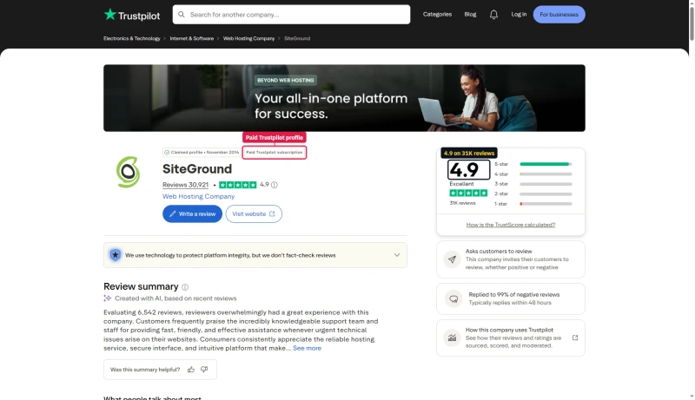Click the info icon beside 4.9 rating

pos(275,185)
